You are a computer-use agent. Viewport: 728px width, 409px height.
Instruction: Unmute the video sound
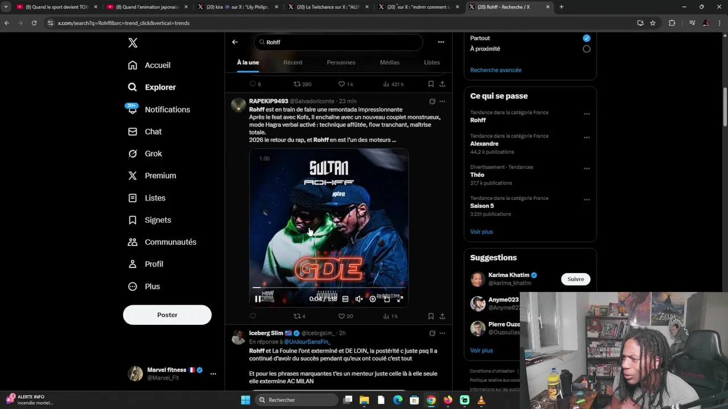point(359,299)
